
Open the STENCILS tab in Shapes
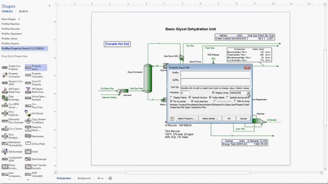tap(7, 11)
